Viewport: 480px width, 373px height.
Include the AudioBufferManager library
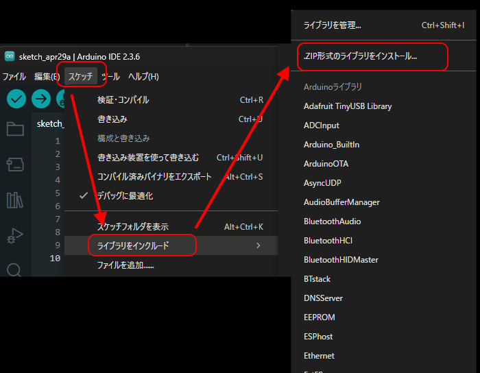click(384, 202)
